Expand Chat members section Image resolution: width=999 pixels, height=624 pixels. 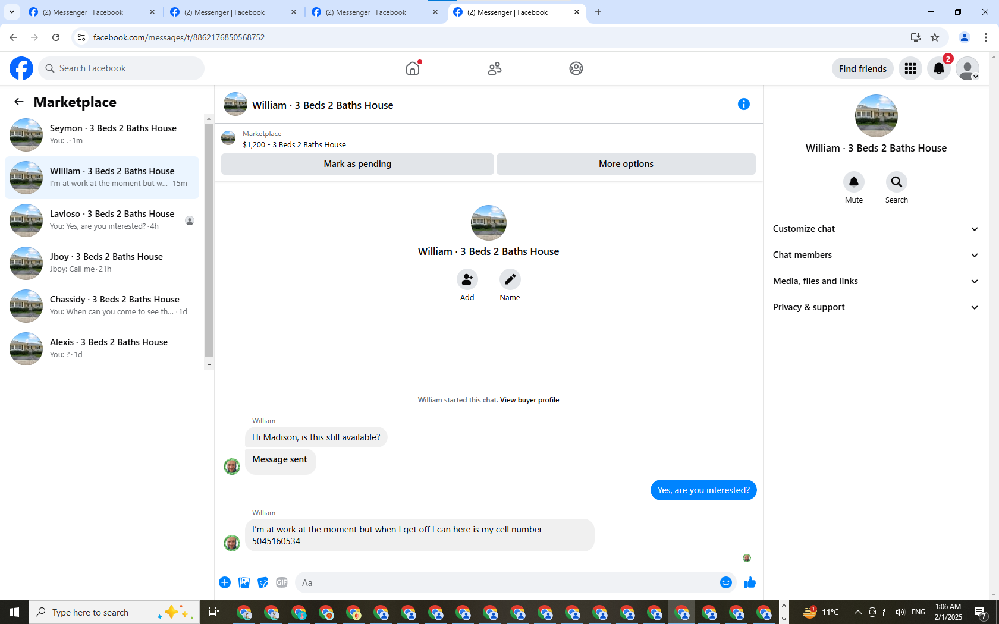pos(875,255)
